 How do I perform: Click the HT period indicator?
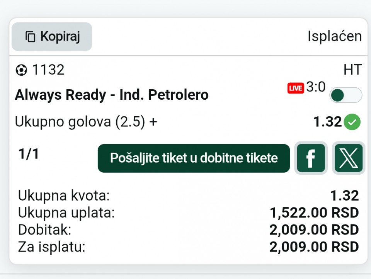point(352,70)
